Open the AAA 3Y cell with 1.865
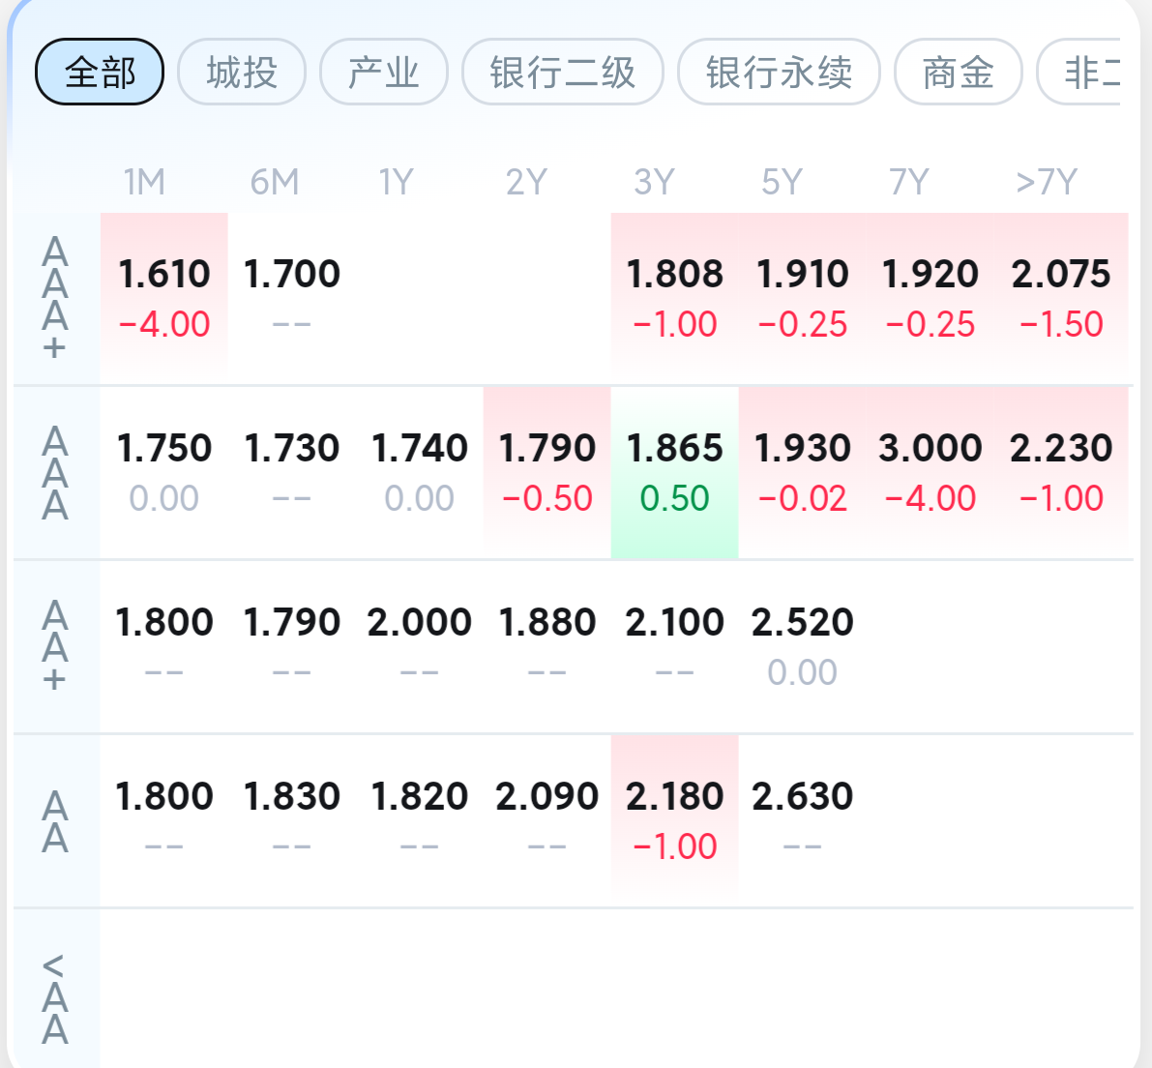Viewport: 1152px width, 1068px height. 674,472
